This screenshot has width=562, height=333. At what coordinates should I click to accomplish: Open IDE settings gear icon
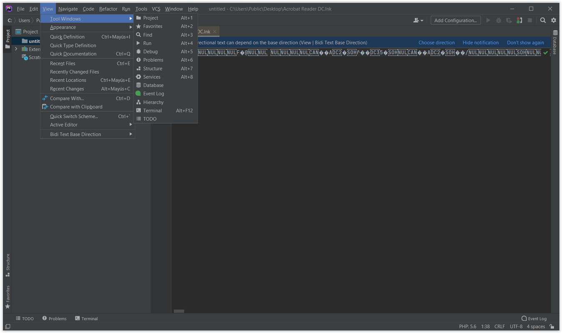tap(554, 20)
